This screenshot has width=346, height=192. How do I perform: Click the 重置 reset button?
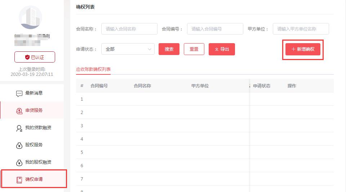tap(194, 49)
